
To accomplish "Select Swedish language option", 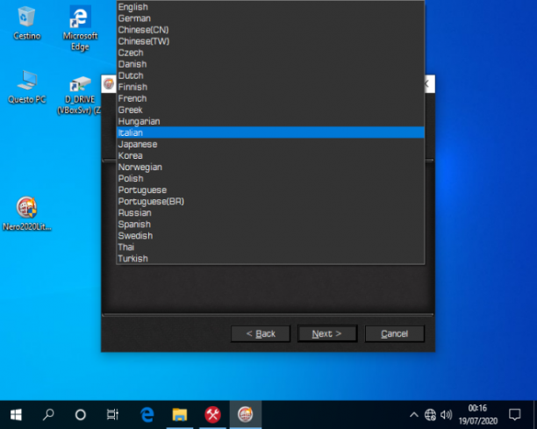I will [x=270, y=236].
